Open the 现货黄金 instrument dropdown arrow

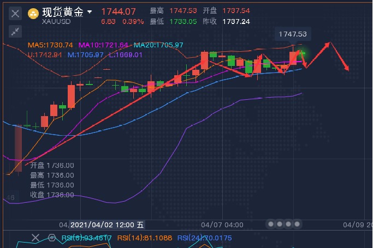(90, 12)
